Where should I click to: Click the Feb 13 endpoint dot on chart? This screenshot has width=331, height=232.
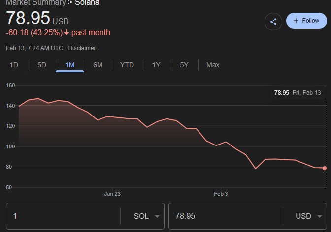tap(325, 168)
